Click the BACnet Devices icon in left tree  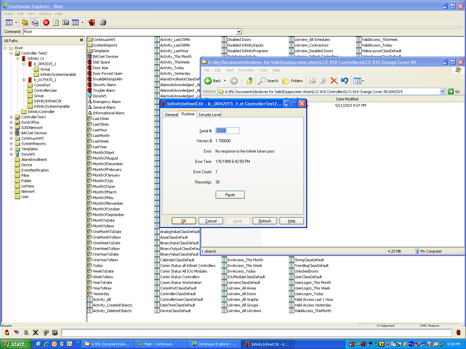[x=17, y=133]
